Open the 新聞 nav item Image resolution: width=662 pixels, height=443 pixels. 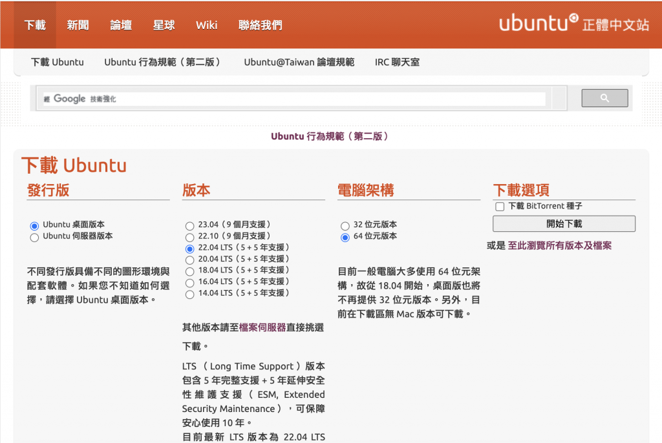[78, 25]
